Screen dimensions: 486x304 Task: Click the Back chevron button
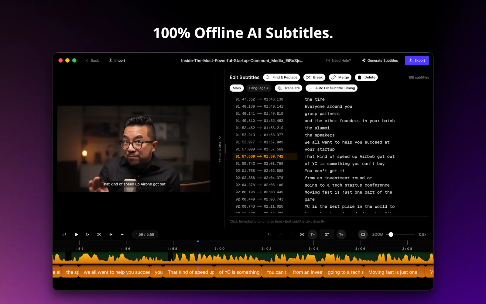[x=92, y=60]
